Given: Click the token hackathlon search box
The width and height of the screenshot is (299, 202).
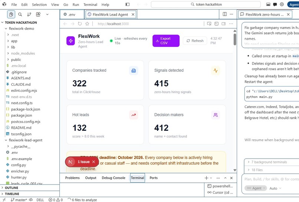Looking at the screenshot, I should click(206, 4).
